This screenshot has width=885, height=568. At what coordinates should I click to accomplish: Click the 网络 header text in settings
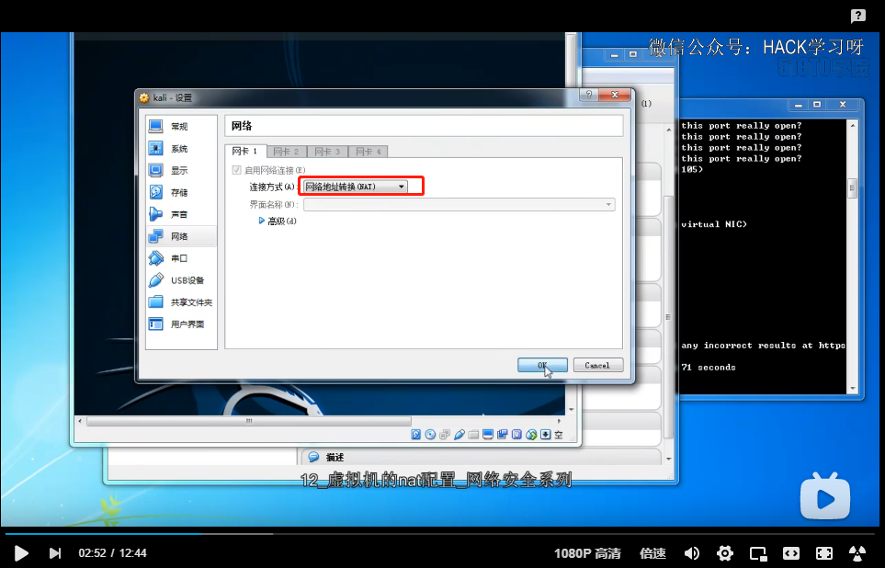tap(242, 126)
